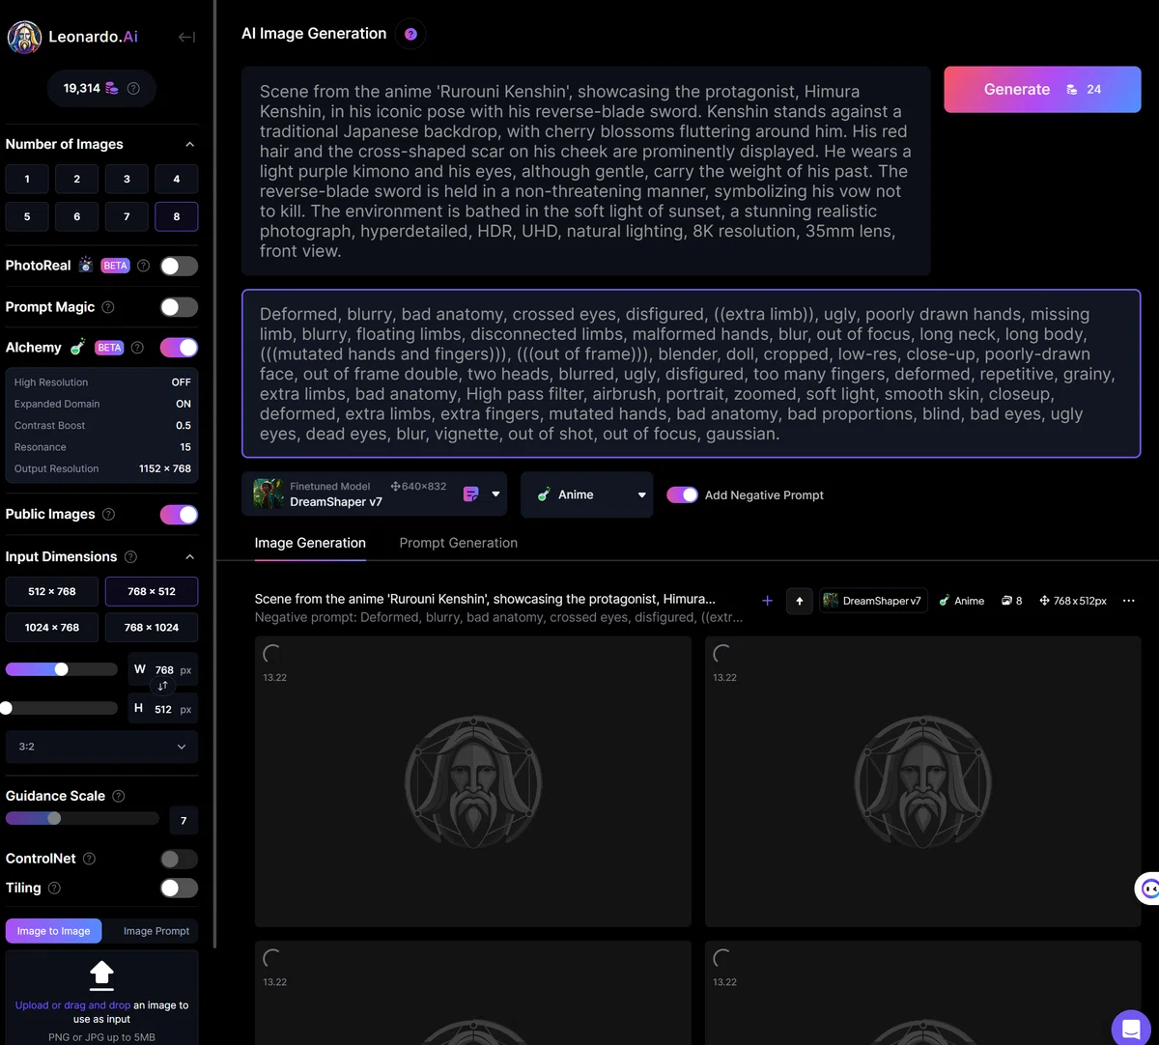Show Prompt Magic info icon
Screen dimensions: 1159x1045
(108, 307)
